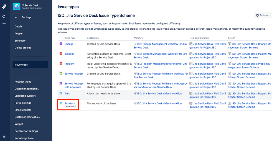The width and height of the screenshot is (277, 141).
Task: Click the Jira logo icon
Action: click(4, 7)
